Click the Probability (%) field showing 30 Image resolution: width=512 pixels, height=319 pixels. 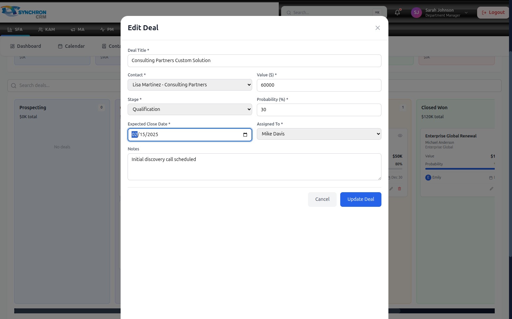coord(319,110)
